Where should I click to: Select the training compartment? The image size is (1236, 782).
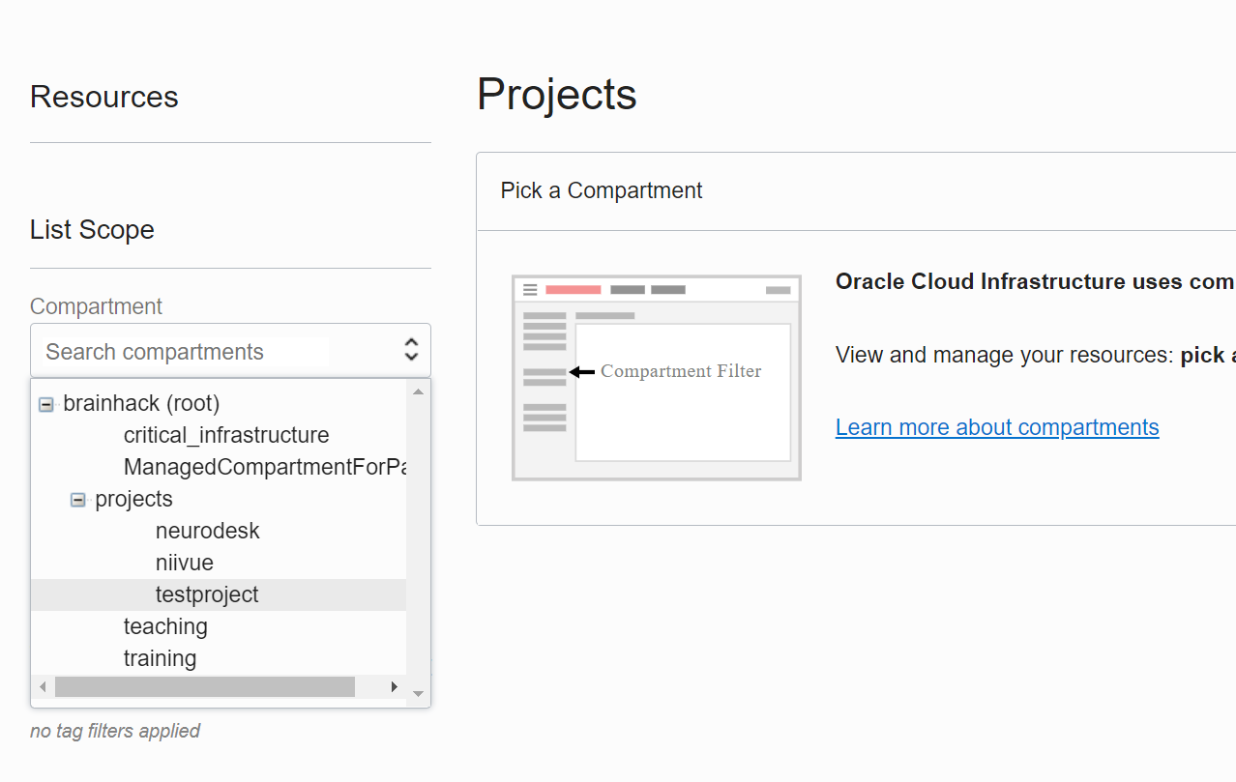[160, 658]
